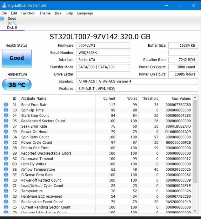Click the Transfer Mode field
This screenshot has height=219, width=201.
103,67
